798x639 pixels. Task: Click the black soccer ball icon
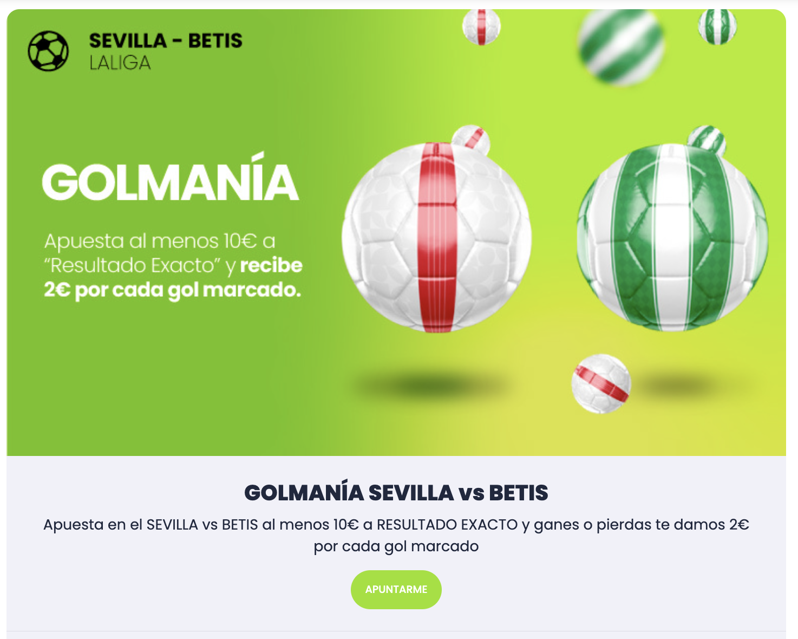pos(48,51)
